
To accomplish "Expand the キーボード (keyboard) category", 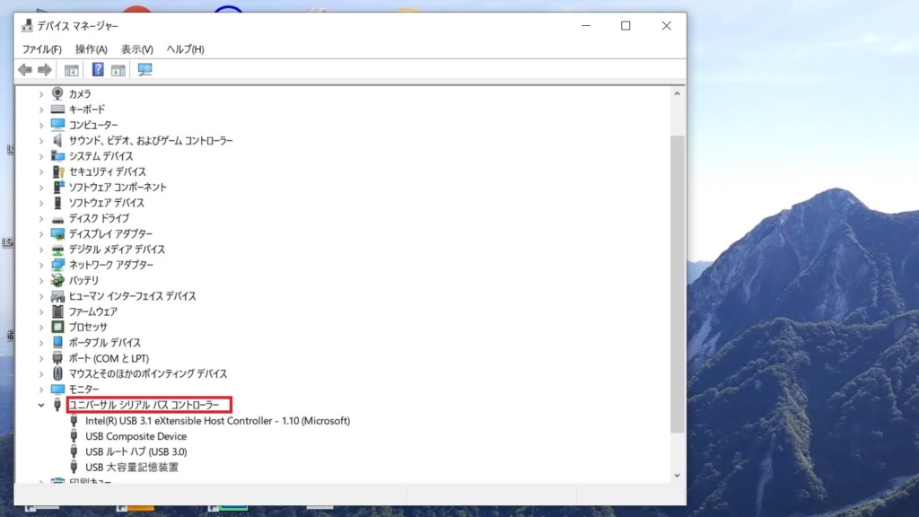I will click(x=41, y=110).
